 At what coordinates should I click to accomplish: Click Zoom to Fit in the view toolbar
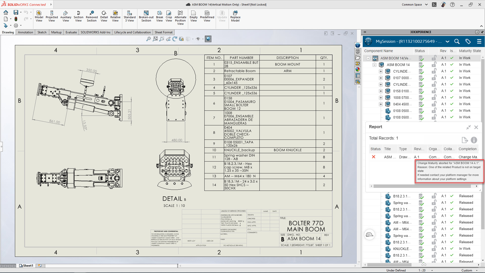tap(149, 39)
